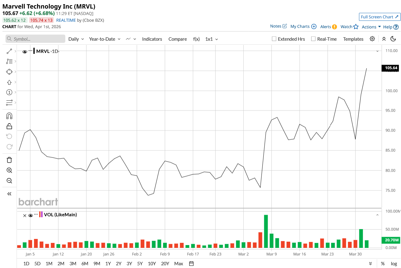
Task: Open the Year-to-Date period dropdown
Action: (105, 39)
